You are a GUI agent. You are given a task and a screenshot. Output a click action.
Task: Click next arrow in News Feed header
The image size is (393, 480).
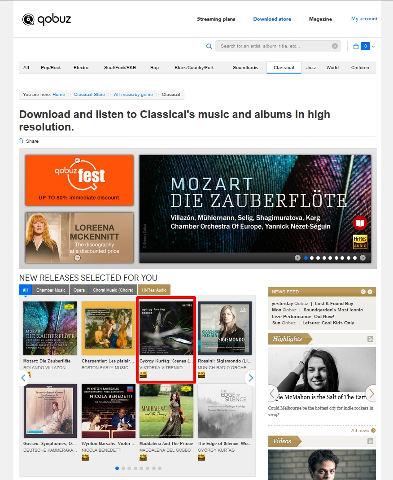(x=370, y=292)
